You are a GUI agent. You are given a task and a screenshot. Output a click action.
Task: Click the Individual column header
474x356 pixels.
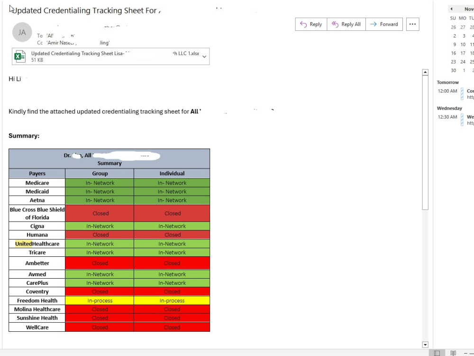coord(172,173)
